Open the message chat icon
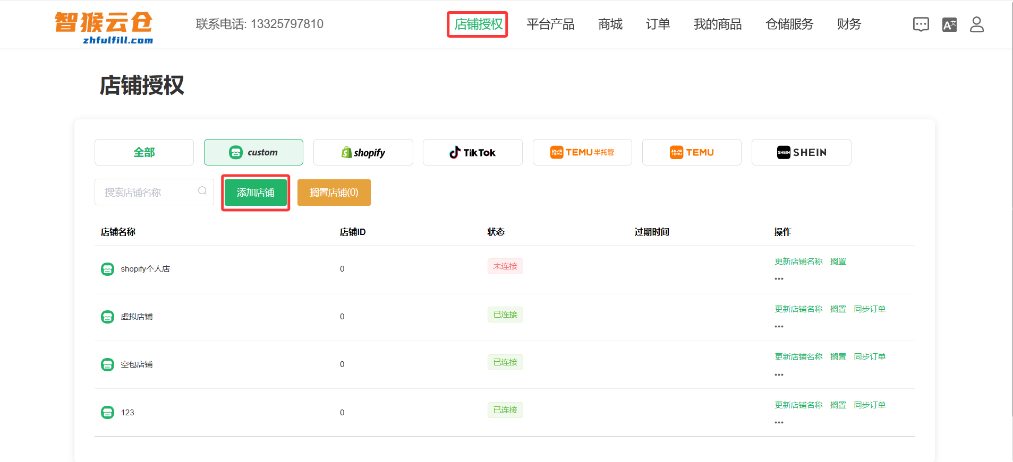Screen dimensions: 1013x462 [921, 24]
